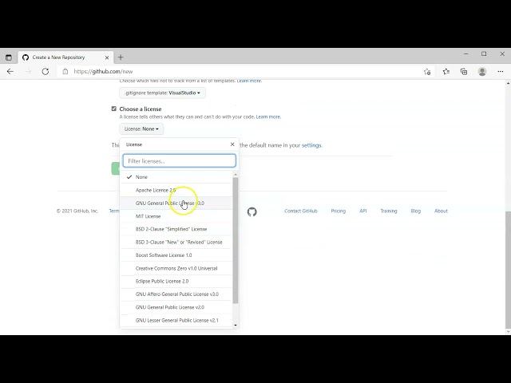Select GNU Lesser General Public License v2.1
This screenshot has height=383, width=511.
tap(176, 320)
